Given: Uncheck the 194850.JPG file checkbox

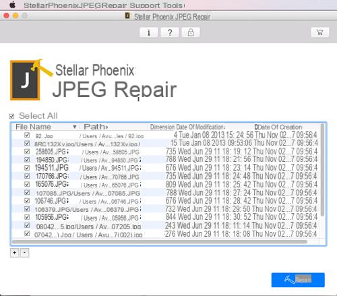Looking at the screenshot, I should 27,160.
